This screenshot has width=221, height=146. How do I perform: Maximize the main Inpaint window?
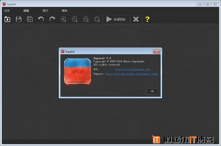point(208,4)
